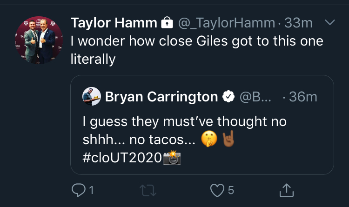
Task: Click the share upload arrow icon
Action: [x=287, y=190]
